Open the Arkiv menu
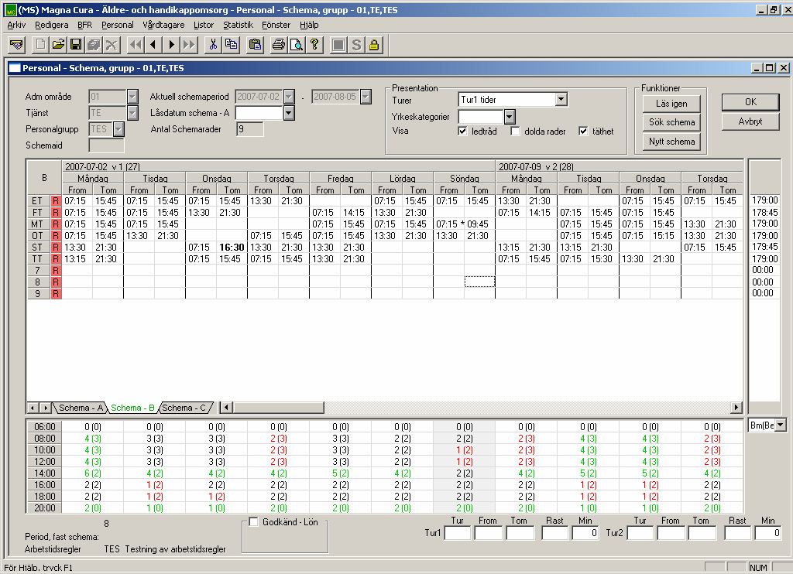The width and height of the screenshot is (793, 574). pos(16,25)
